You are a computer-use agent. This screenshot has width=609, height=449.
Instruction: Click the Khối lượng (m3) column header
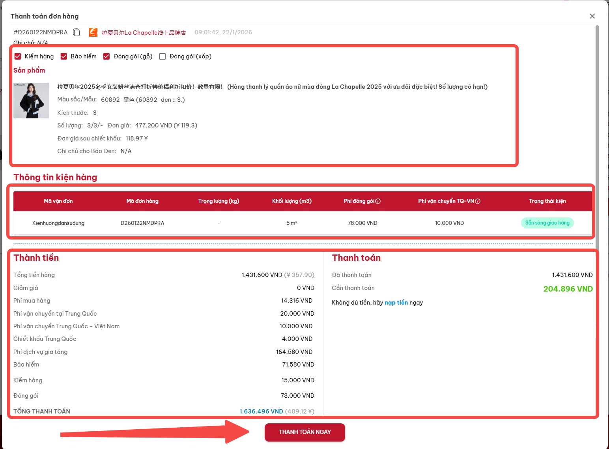[292, 201]
